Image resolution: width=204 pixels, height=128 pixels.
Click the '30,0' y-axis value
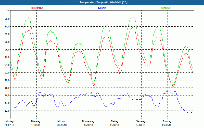pyautogui.click(x=7, y=42)
